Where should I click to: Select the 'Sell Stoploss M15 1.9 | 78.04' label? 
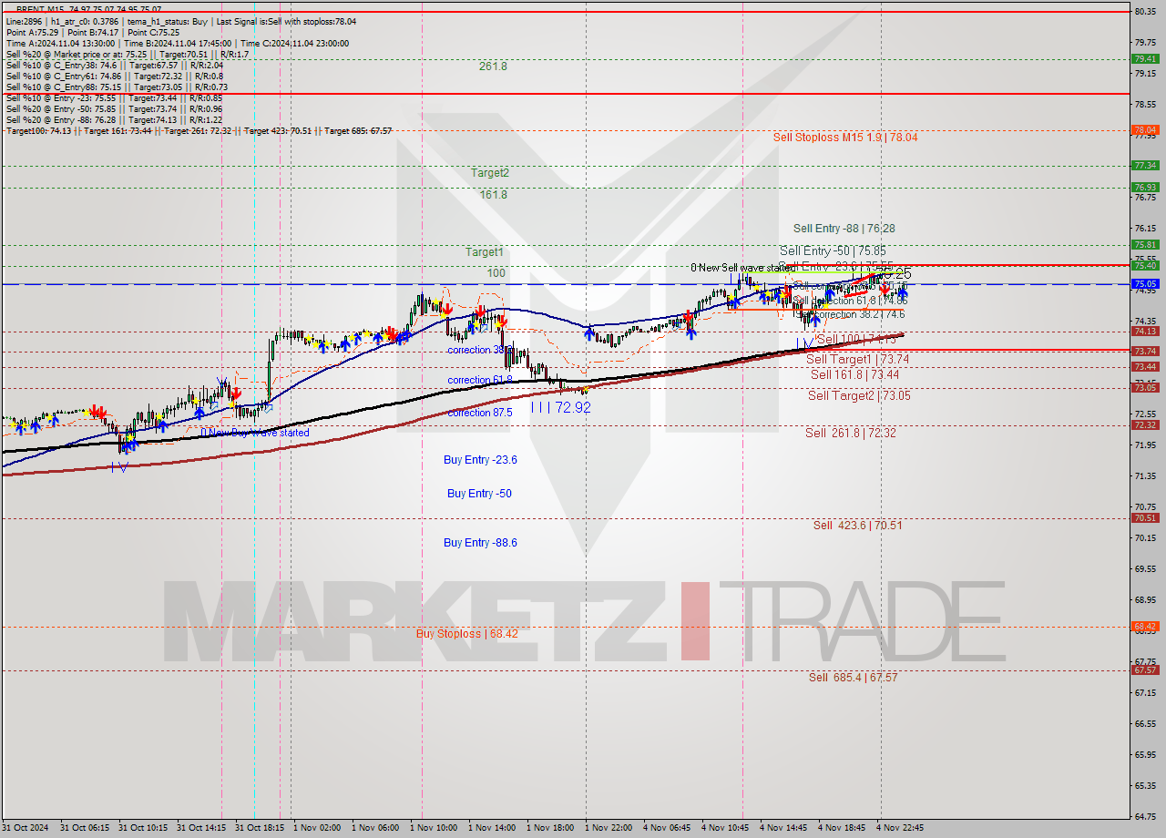coord(845,137)
